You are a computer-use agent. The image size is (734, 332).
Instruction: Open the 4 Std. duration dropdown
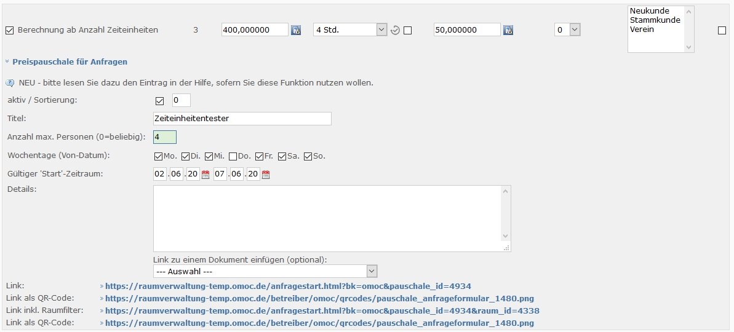coord(350,30)
